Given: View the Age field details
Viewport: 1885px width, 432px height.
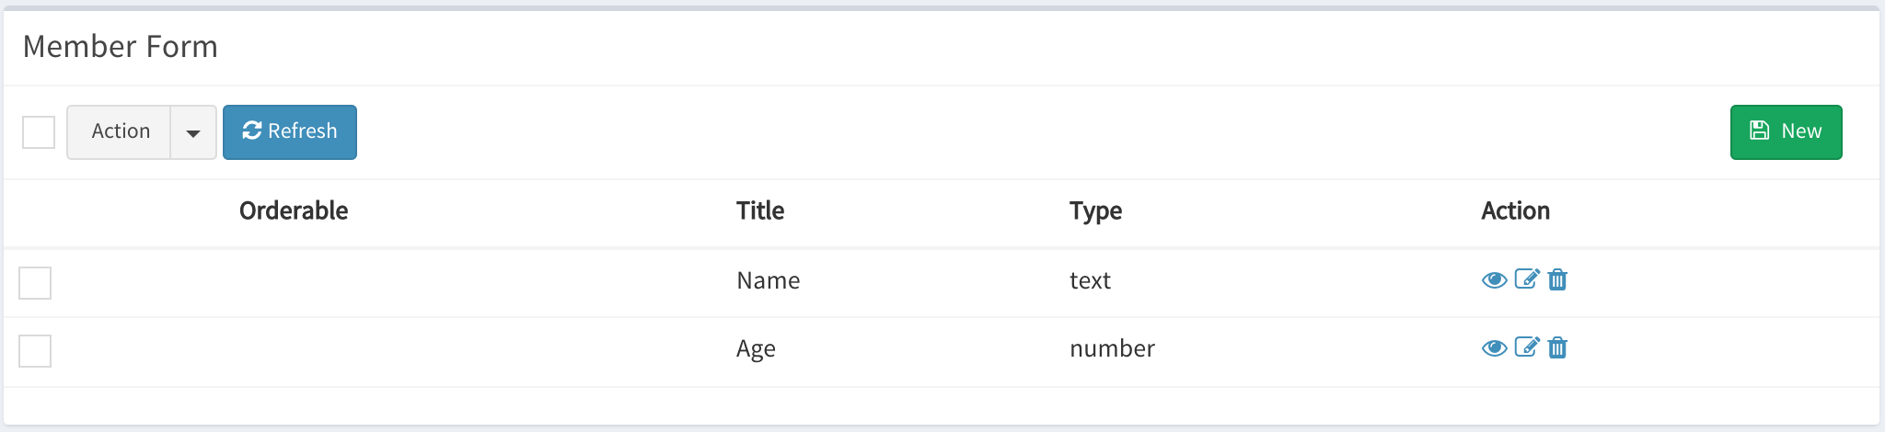Looking at the screenshot, I should [1494, 347].
